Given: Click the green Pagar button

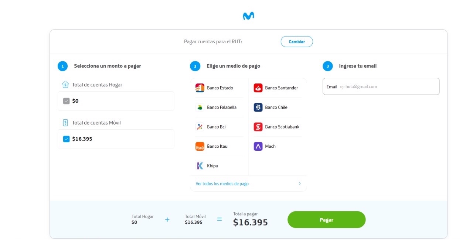Looking at the screenshot, I should click(x=326, y=220).
